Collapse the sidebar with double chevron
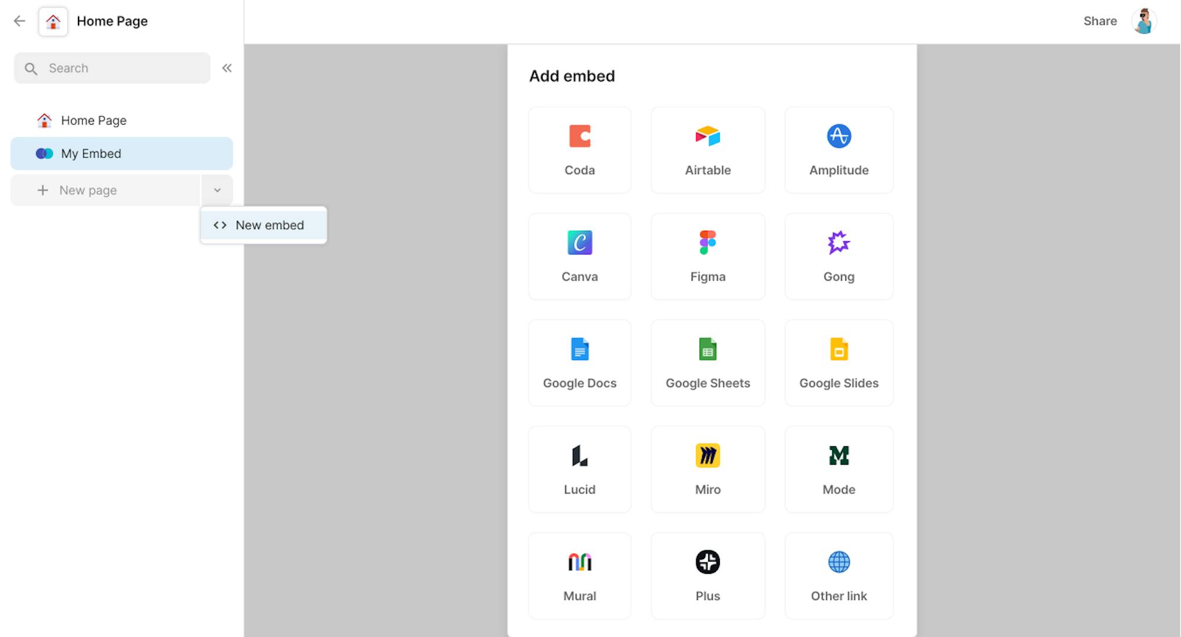This screenshot has height=637, width=1181. tap(227, 68)
